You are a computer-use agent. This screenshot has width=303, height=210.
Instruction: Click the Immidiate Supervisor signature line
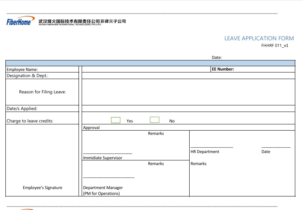pyautogui.click(x=108, y=153)
